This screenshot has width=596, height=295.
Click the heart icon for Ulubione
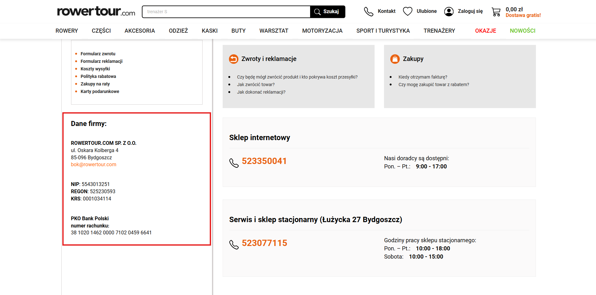(408, 11)
